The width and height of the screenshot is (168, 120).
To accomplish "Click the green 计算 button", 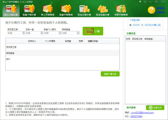I will [x=93, y=31].
